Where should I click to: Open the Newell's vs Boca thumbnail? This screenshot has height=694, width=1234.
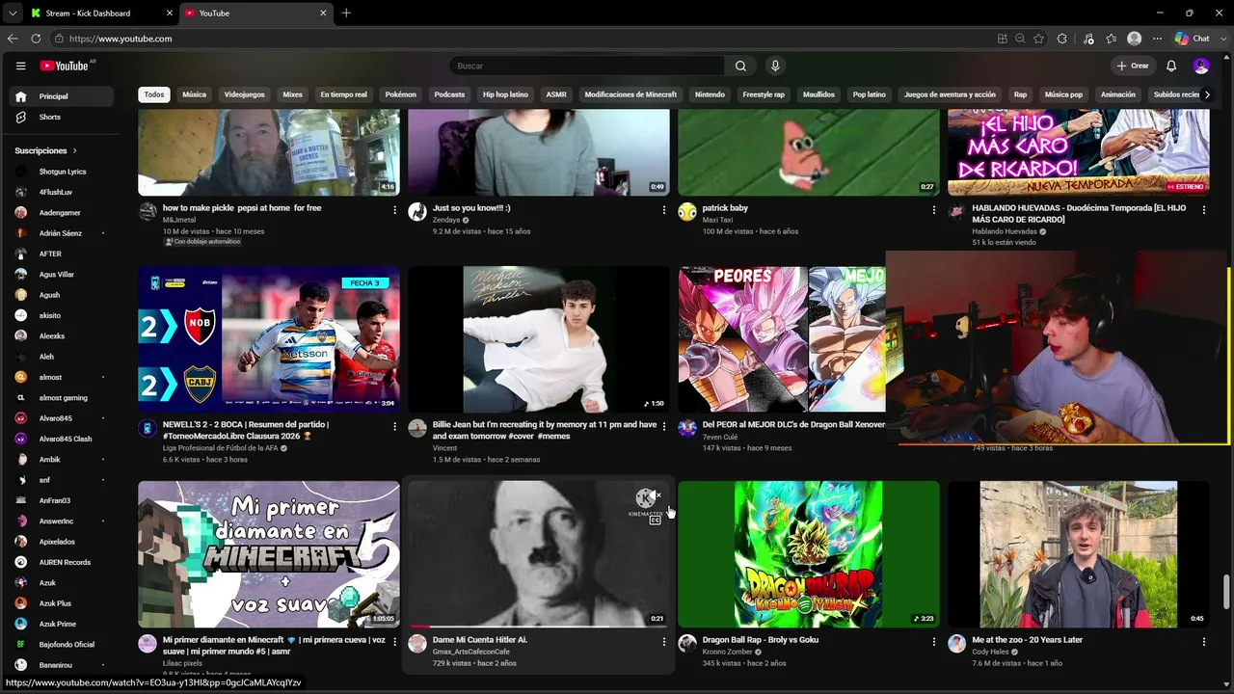click(269, 339)
